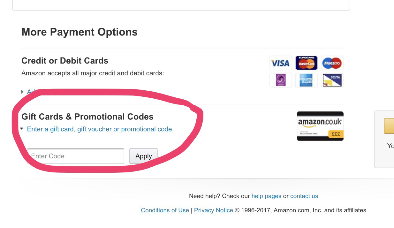This screenshot has height=228, width=394.
Task: Click the Maestro card logo
Action: click(x=332, y=63)
